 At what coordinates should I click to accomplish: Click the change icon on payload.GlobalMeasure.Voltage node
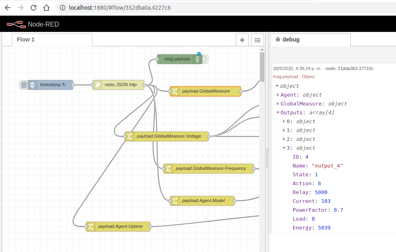130,136
